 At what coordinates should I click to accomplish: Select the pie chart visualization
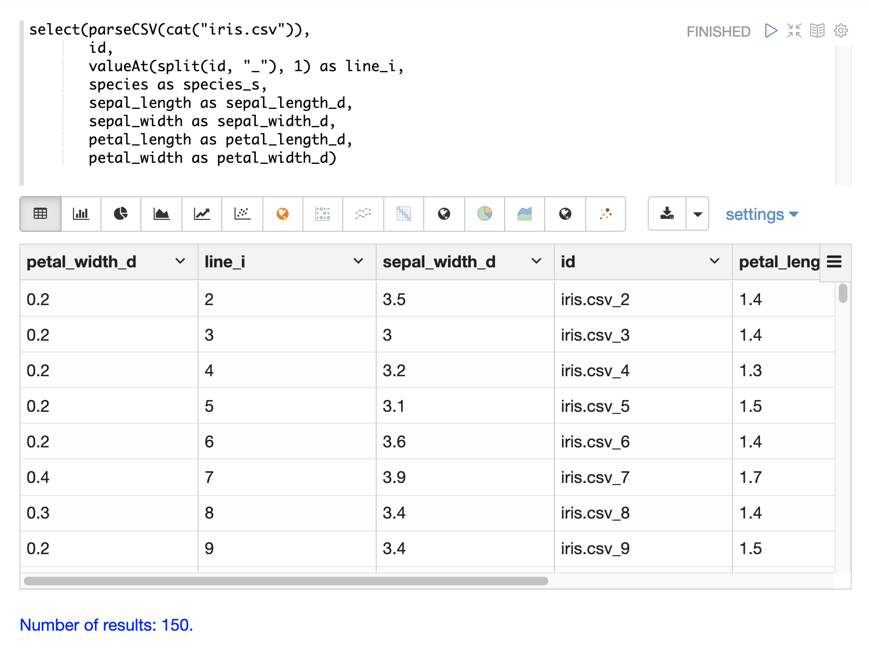click(121, 214)
